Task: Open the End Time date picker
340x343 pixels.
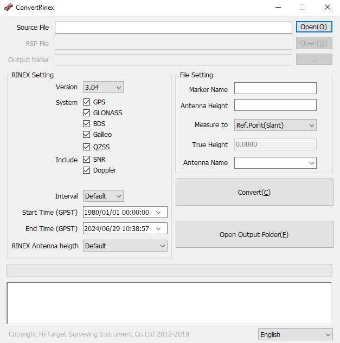Action: click(158, 229)
